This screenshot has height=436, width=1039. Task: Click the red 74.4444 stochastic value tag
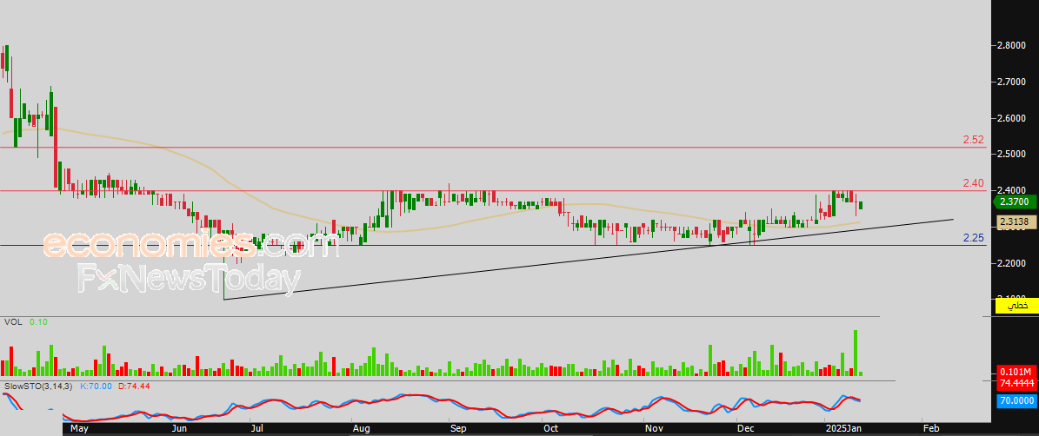pyautogui.click(x=1016, y=383)
